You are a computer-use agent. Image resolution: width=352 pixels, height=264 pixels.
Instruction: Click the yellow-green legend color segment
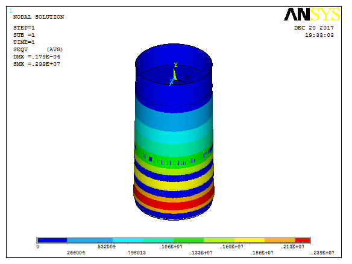(x=219, y=240)
